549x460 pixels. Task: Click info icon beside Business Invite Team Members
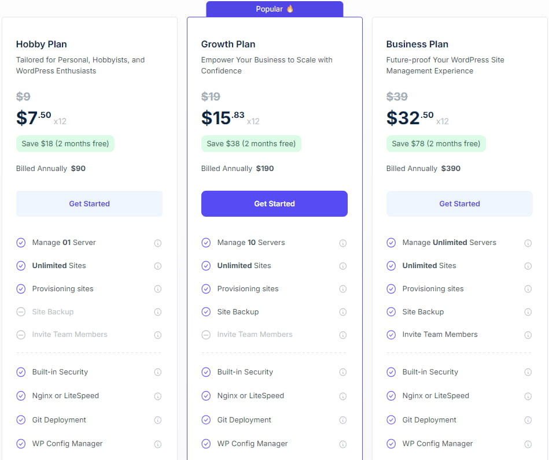point(528,335)
